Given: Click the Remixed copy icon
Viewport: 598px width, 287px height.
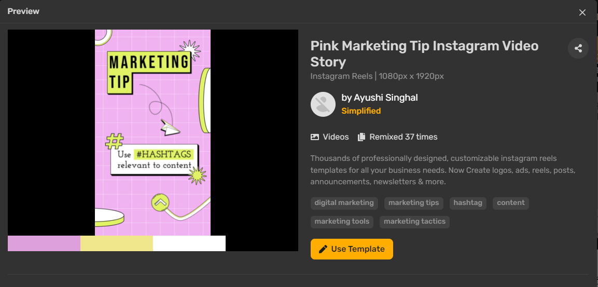Looking at the screenshot, I should pos(361,137).
